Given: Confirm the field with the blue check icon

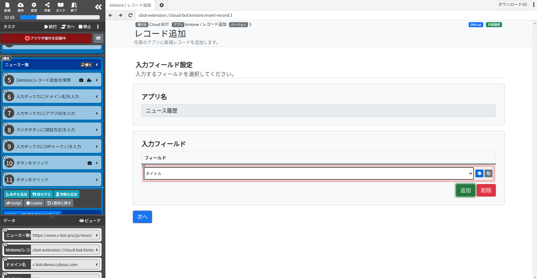Looking at the screenshot, I should [479, 173].
